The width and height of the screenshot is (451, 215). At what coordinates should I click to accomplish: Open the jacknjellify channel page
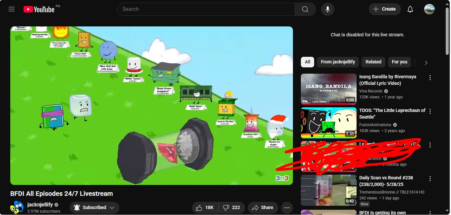[40, 204]
